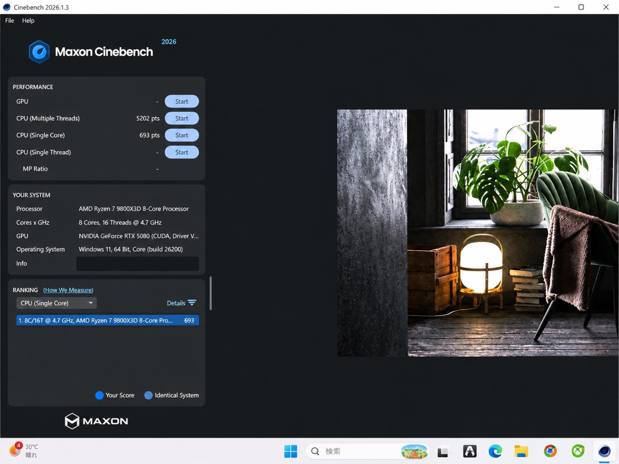619x464 pixels.
Task: Click the "Identical System" legend label
Action: 177,395
